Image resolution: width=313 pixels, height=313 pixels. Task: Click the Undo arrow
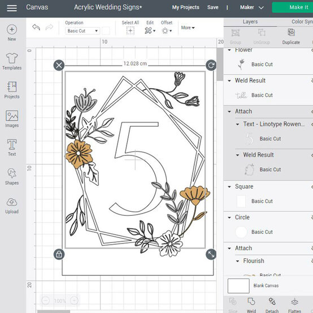click(x=36, y=27)
